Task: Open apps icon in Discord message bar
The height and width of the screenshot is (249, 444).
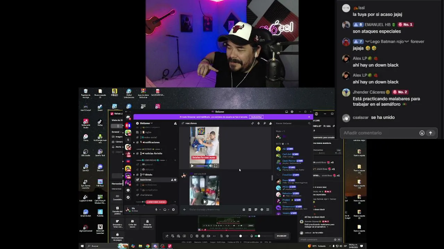Action: (x=268, y=210)
